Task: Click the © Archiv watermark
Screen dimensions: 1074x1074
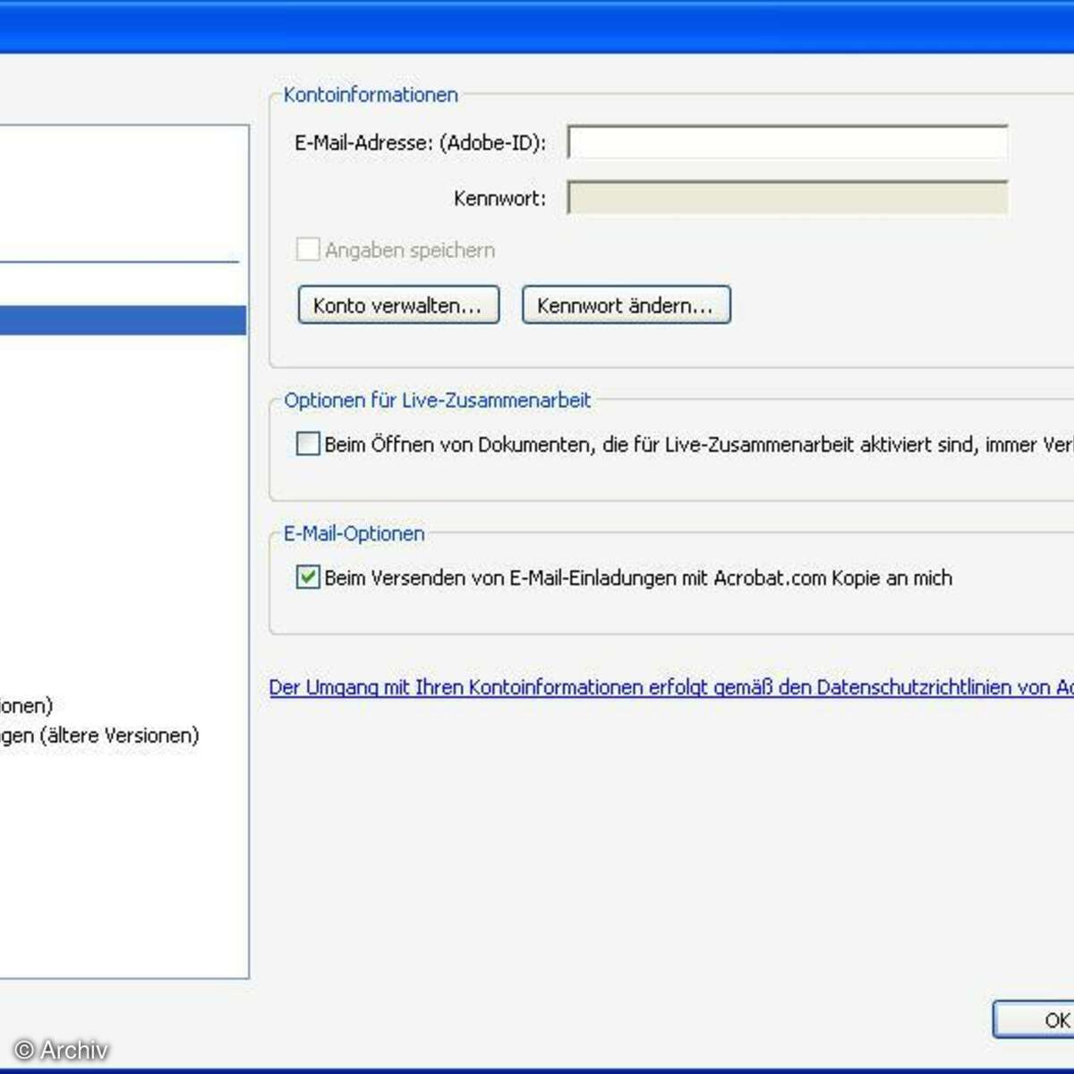Action: coord(61,1050)
